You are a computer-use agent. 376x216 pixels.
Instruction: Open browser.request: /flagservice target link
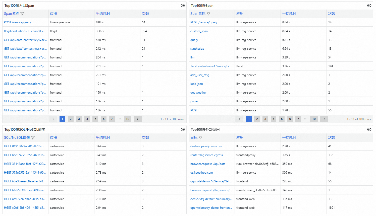tap(211, 190)
